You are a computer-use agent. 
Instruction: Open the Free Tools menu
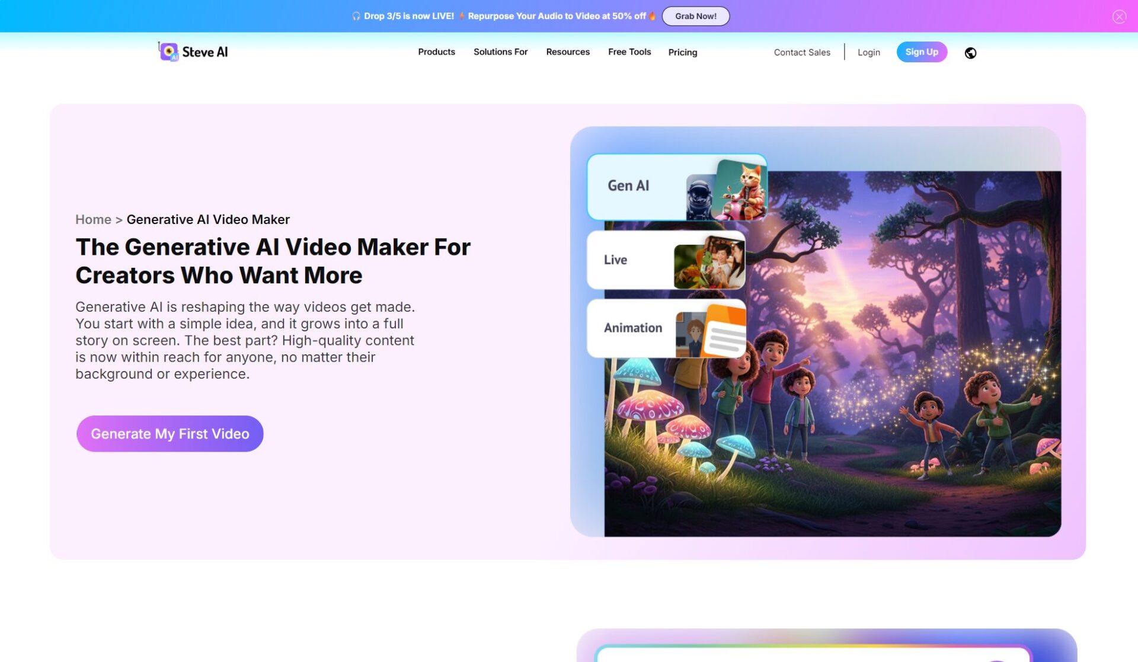coord(629,52)
